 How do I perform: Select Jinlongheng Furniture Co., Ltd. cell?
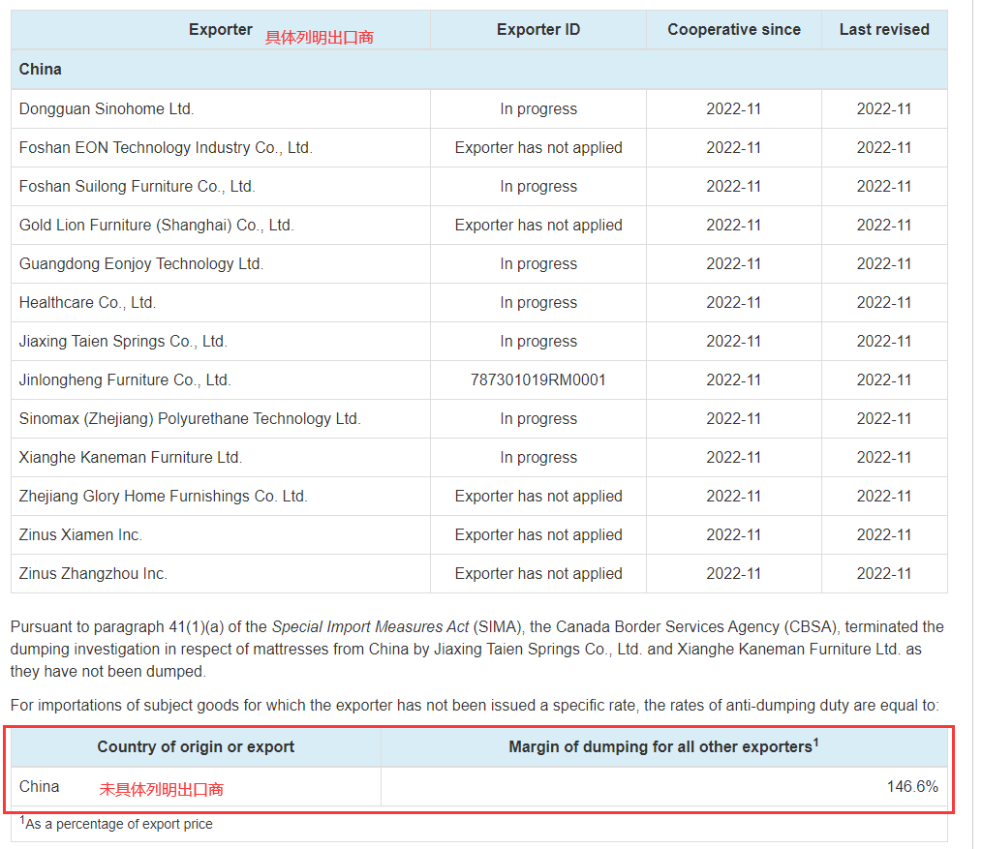[x=125, y=380]
